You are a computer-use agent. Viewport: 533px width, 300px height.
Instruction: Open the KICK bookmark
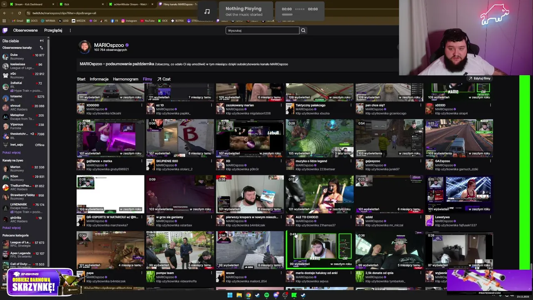pyautogui.click(x=163, y=21)
